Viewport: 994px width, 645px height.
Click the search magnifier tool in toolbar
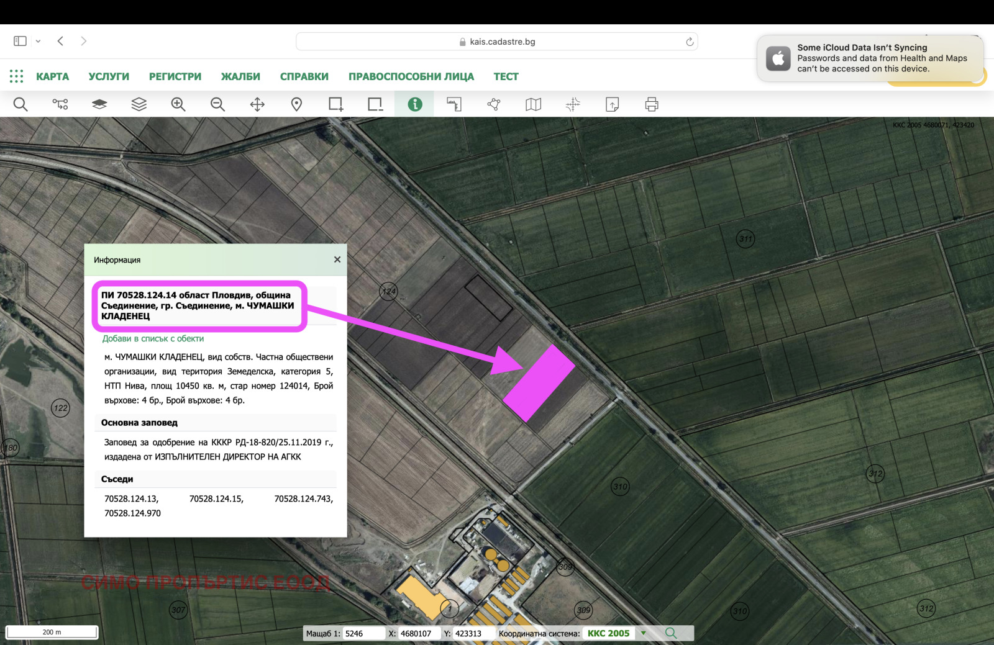[21, 104]
